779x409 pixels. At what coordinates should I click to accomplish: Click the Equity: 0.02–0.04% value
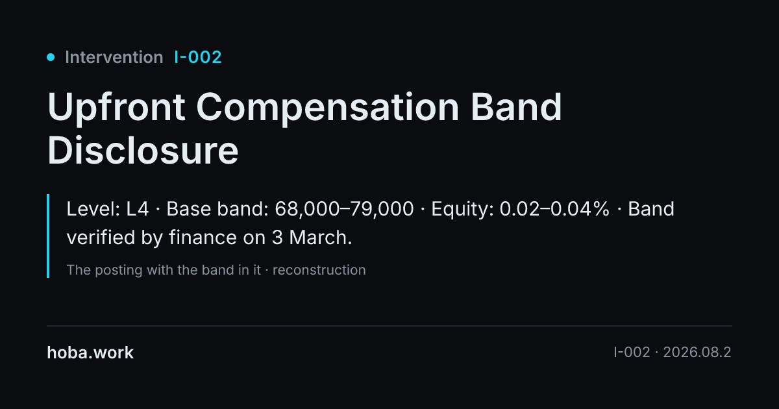521,209
